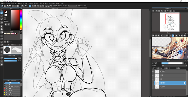The height and width of the screenshot is (97, 188).
Task: Click the Undo arrow in top toolbar
Action: point(22,6)
